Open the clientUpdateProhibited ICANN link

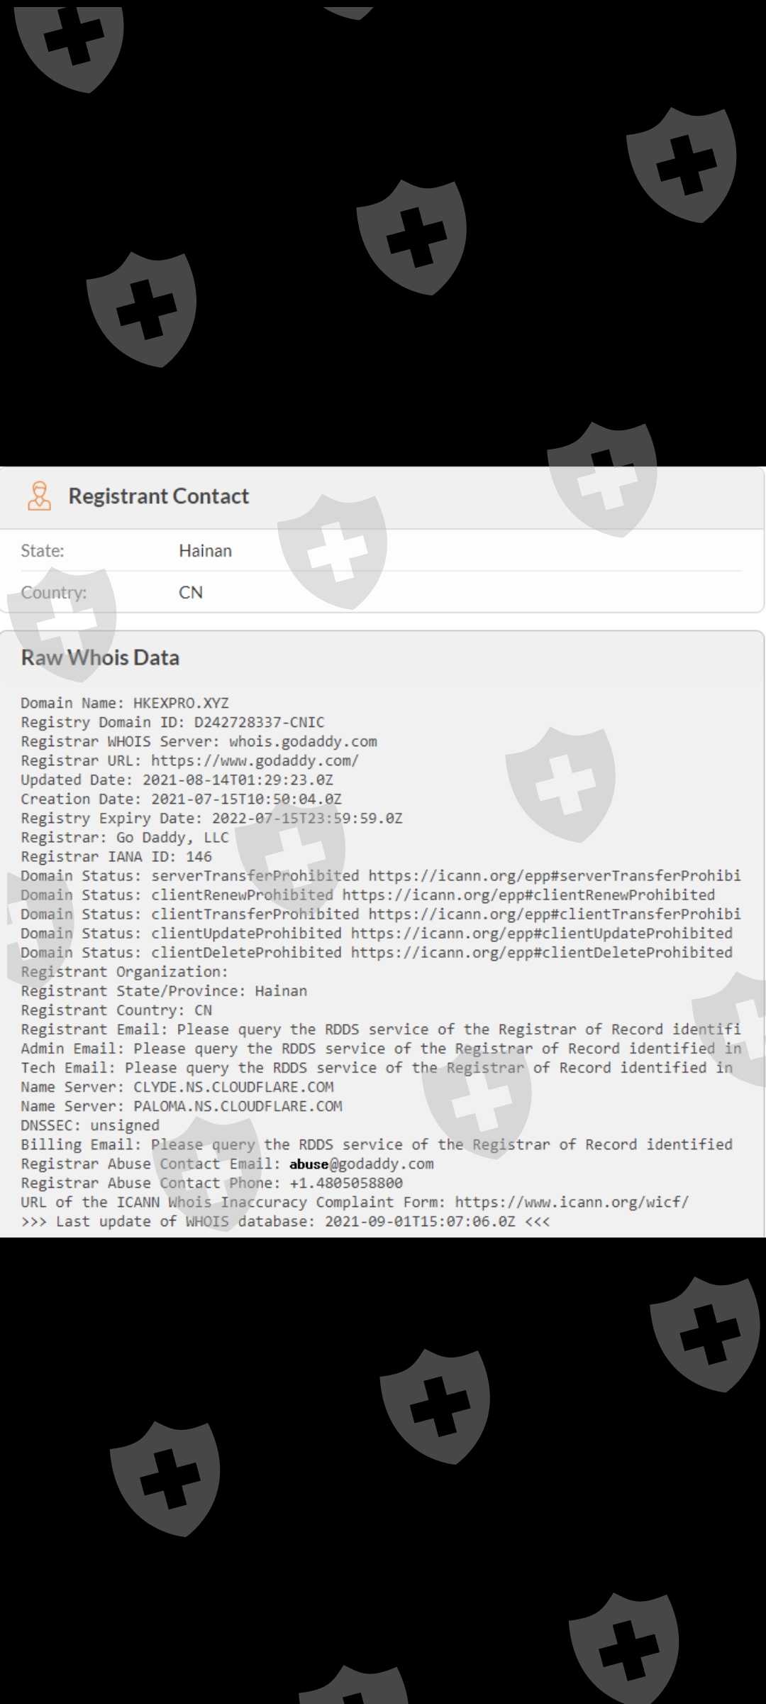pyautogui.click(x=541, y=933)
